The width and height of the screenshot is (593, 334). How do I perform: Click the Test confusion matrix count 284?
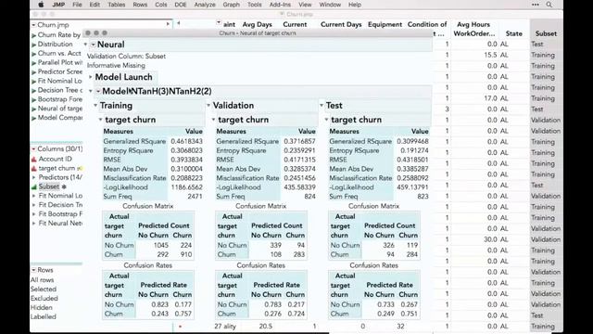412,254
